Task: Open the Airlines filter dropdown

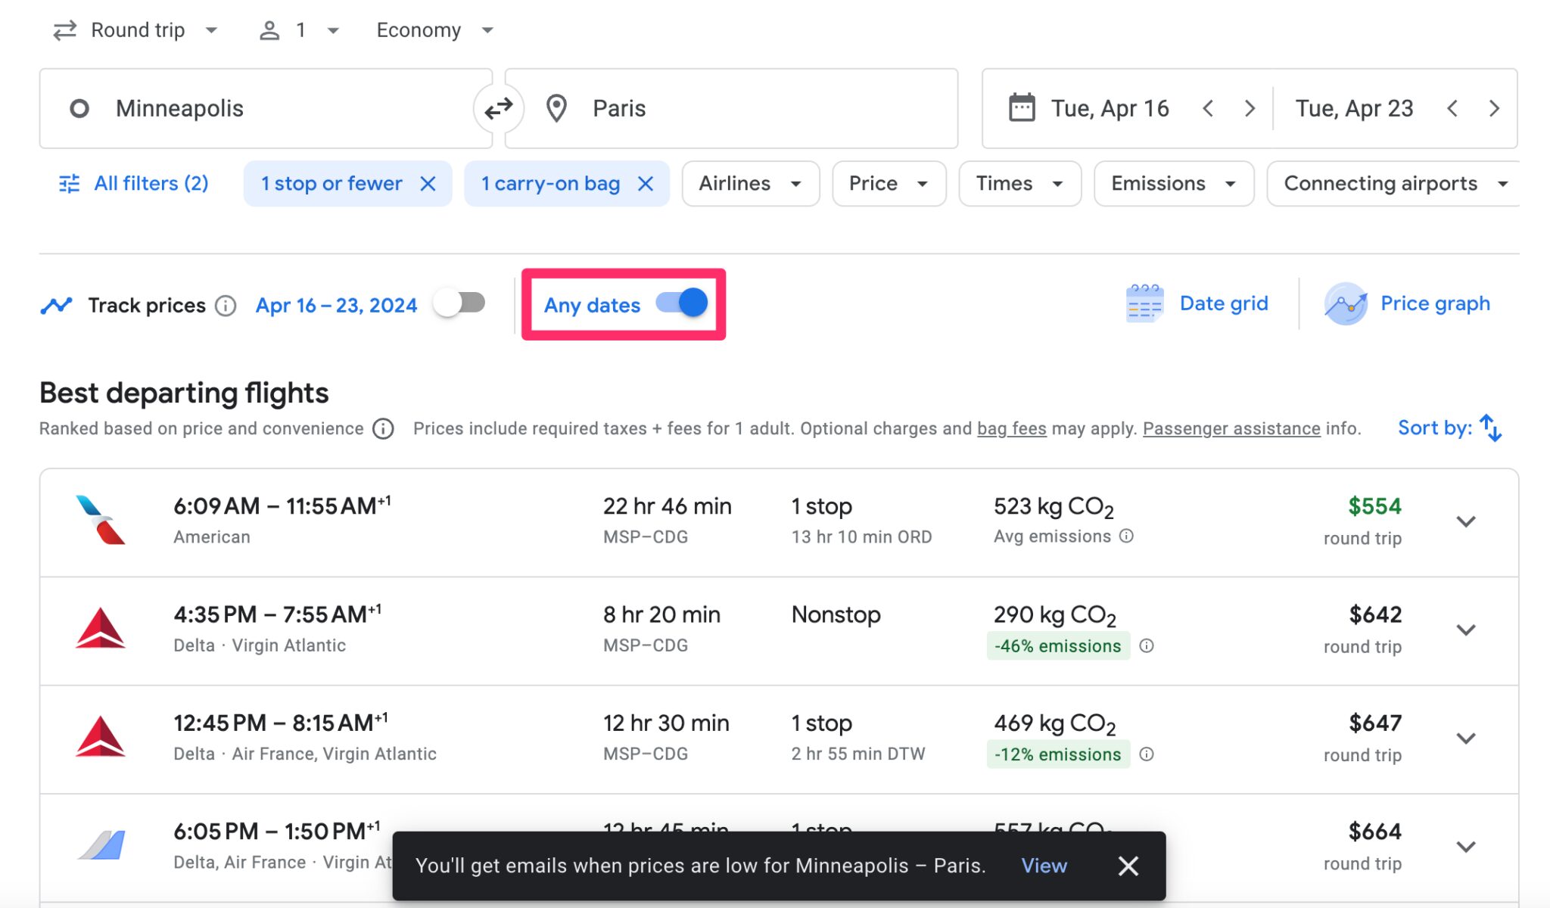Action: (x=750, y=183)
